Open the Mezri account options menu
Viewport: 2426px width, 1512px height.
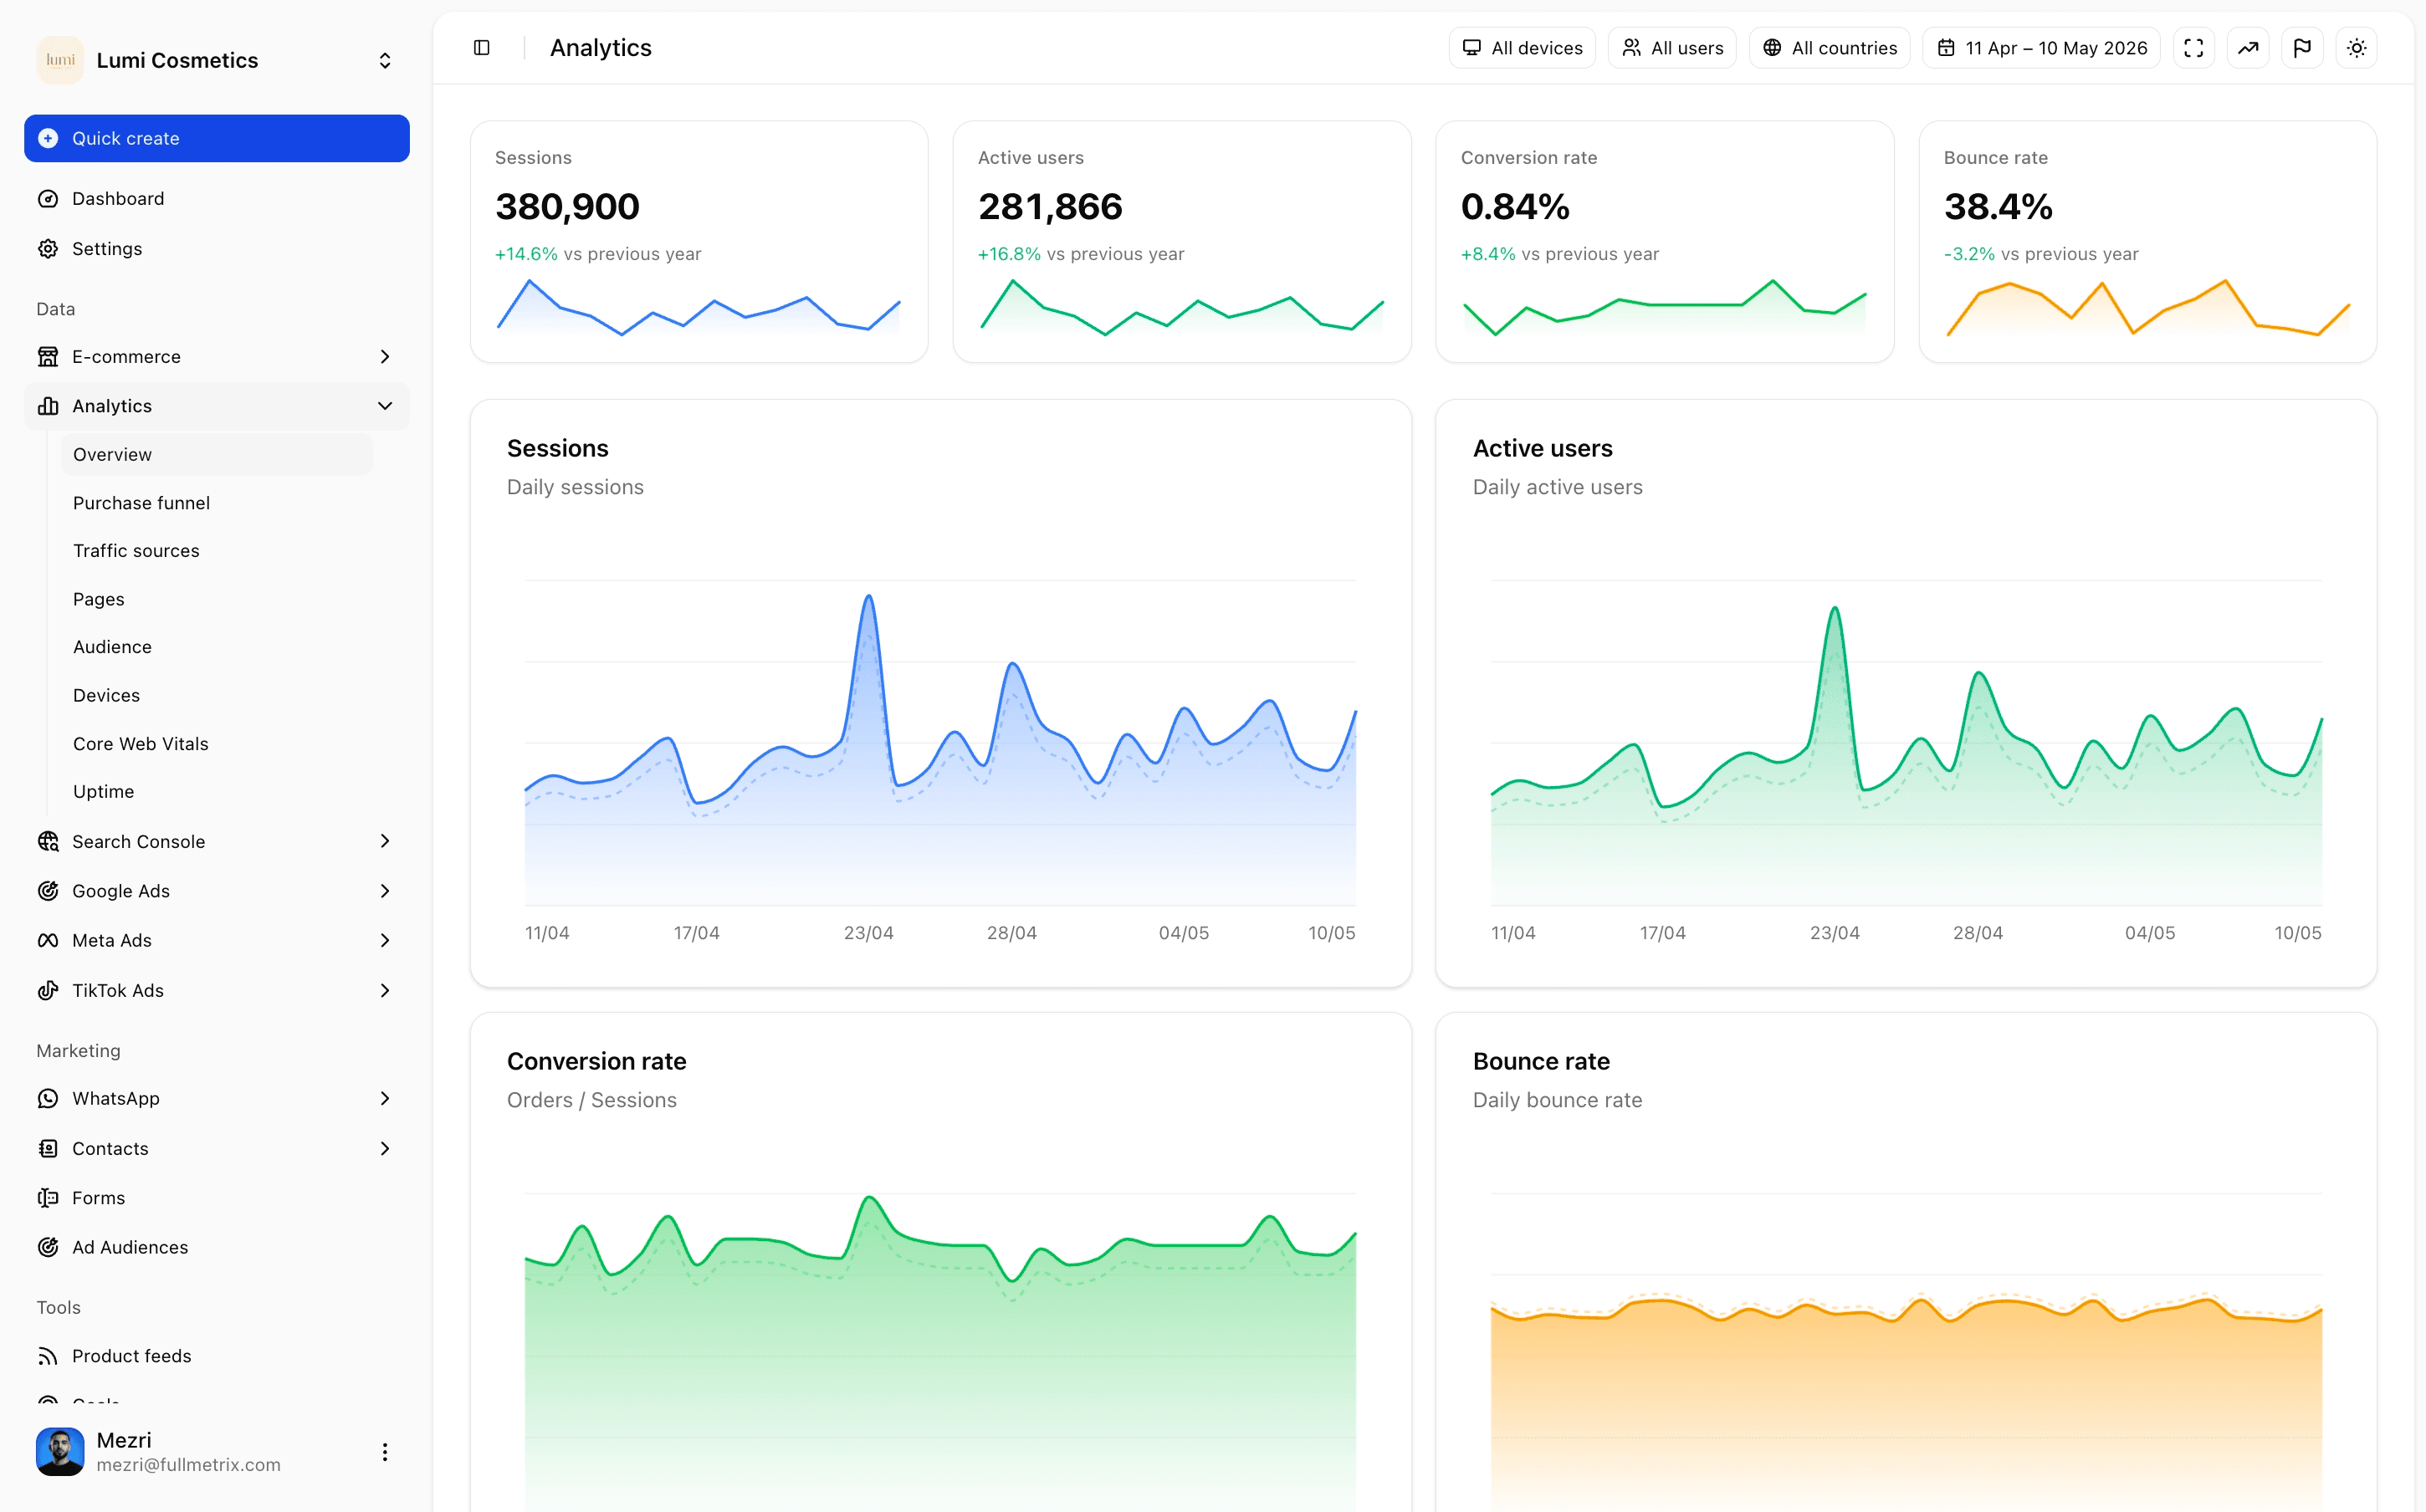pos(385,1452)
